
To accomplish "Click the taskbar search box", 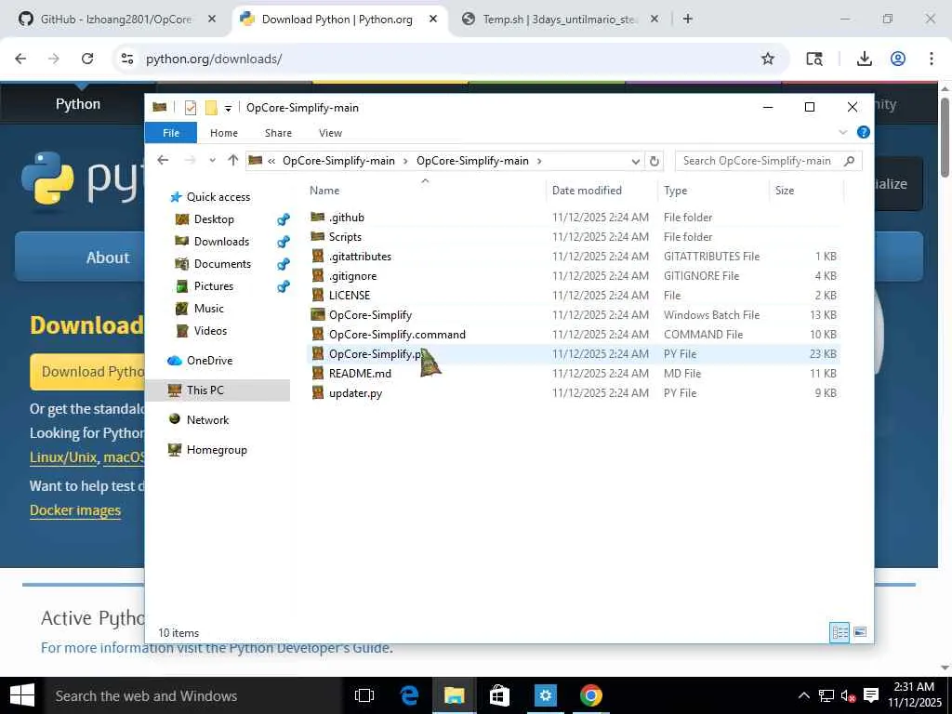I will pyautogui.click(x=193, y=695).
